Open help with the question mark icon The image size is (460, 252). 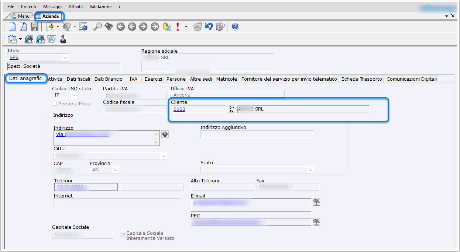235,27
